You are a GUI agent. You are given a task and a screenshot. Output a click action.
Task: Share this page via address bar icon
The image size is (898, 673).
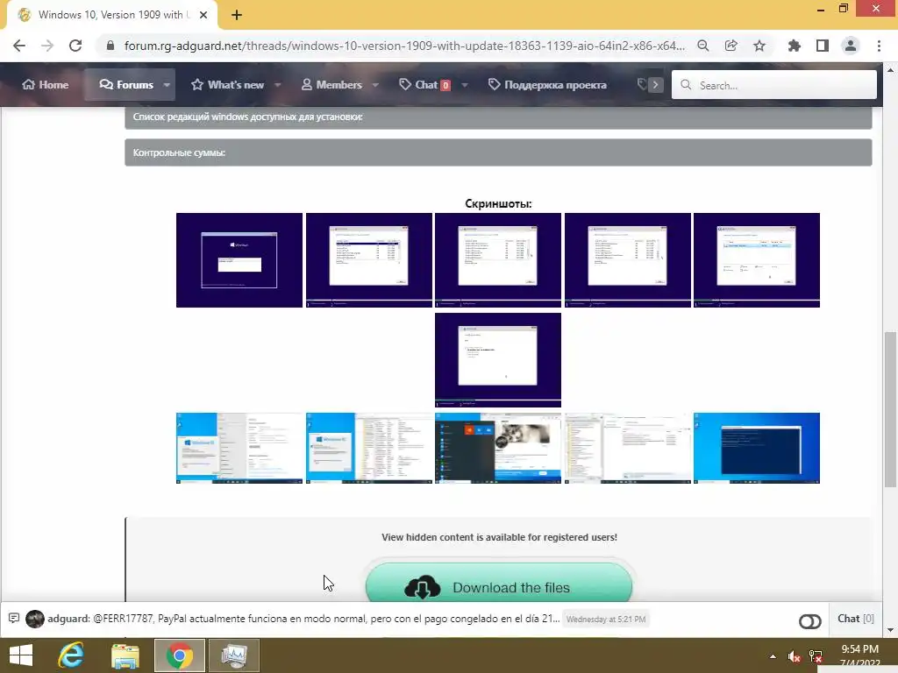point(731,46)
